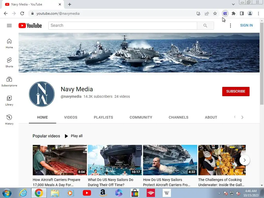
Task: Click in the YouTube Search field
Action: (x=123, y=26)
